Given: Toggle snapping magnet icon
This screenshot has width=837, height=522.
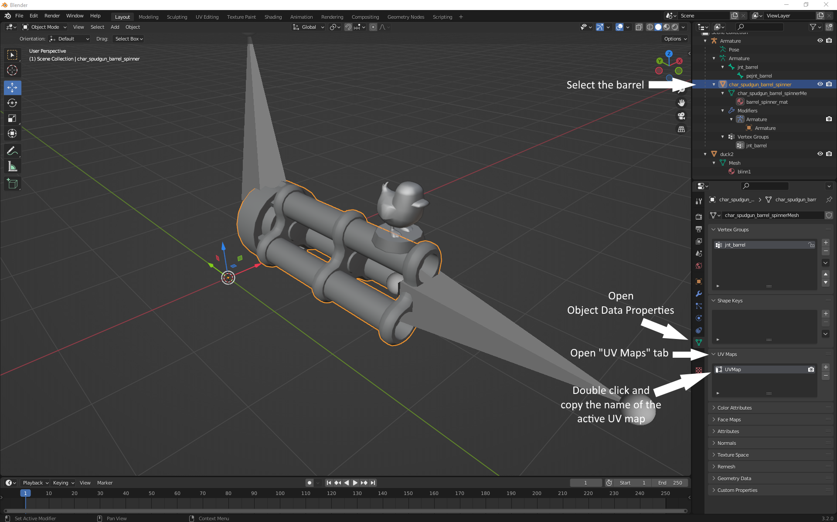Looking at the screenshot, I should click(348, 27).
